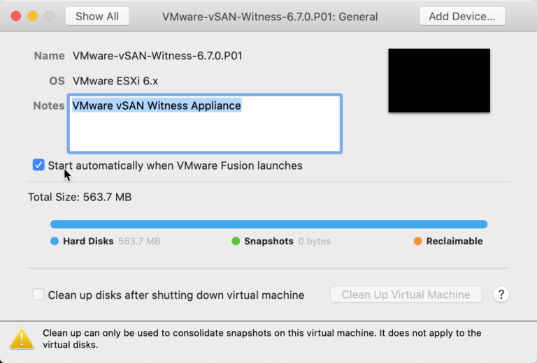Open the Add Device dialog
537x363 pixels.
click(461, 16)
